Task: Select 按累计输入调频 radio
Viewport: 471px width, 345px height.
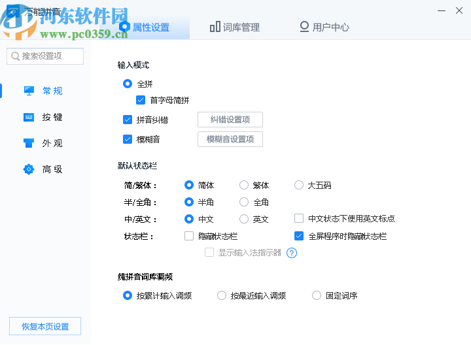Action: point(128,295)
